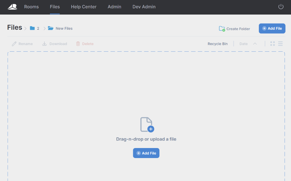Click the file-plus upload icon in drop zone
The image size is (291, 181).
[x=147, y=124]
